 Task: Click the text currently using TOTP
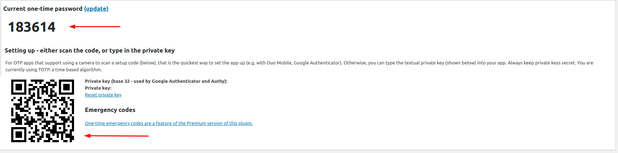(x=27, y=70)
